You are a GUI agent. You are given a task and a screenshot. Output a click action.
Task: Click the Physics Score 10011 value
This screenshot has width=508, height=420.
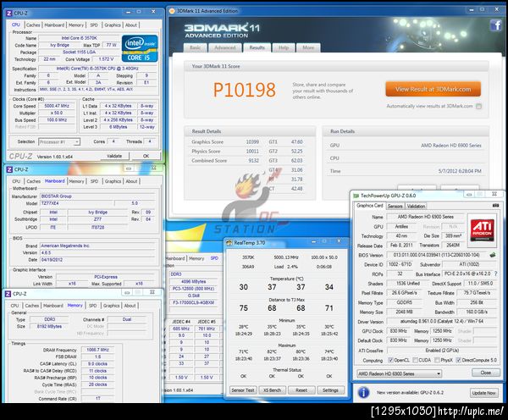(x=252, y=152)
